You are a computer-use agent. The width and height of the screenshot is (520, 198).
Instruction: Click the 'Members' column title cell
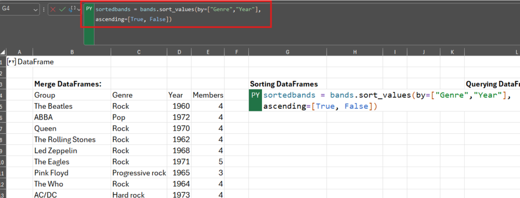208,95
